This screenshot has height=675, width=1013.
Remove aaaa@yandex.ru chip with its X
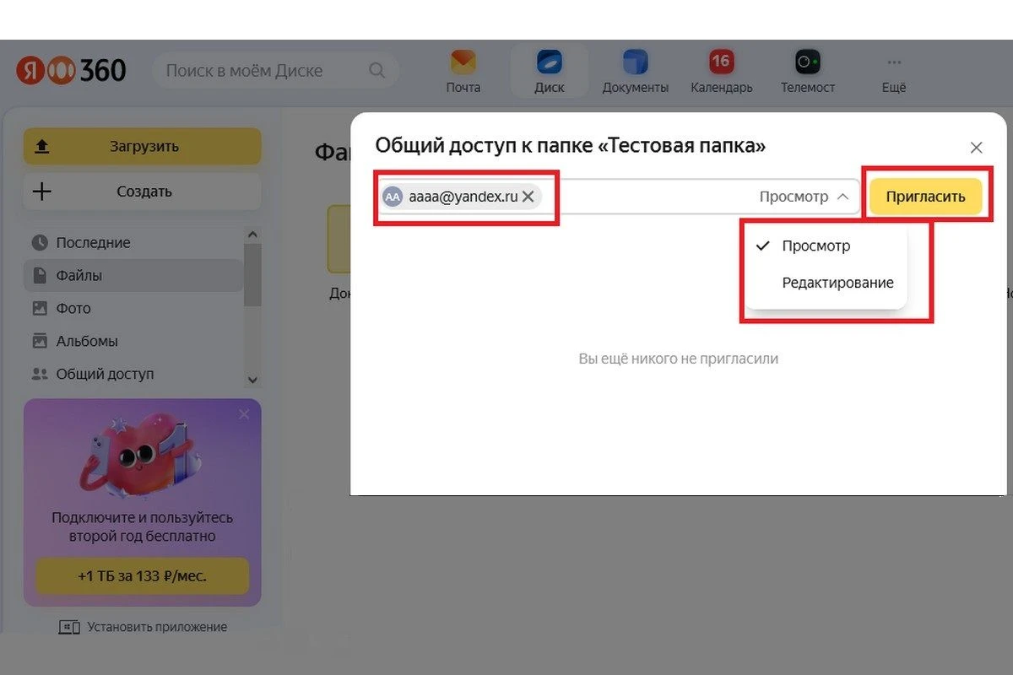click(x=528, y=197)
